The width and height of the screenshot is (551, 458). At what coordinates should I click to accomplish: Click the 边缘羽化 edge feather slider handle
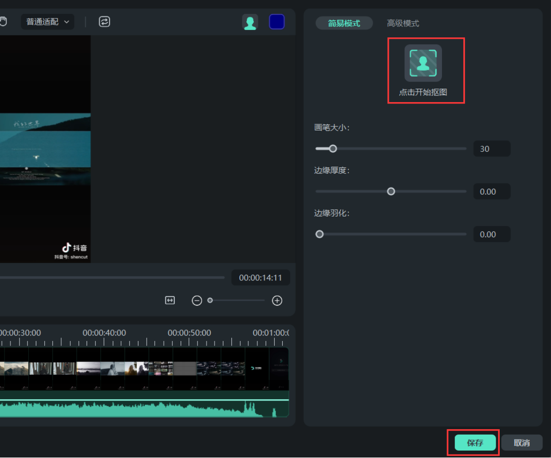pos(320,234)
